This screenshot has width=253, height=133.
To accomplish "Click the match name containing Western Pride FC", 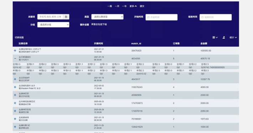I will pyautogui.click(x=30, y=87).
